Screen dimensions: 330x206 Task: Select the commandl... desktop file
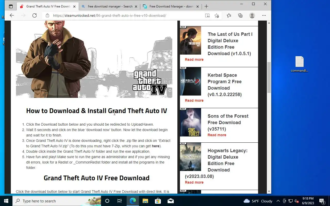299,64
